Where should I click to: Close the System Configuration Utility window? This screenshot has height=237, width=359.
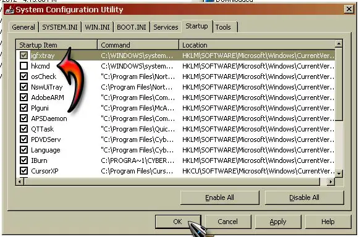click(349, 9)
